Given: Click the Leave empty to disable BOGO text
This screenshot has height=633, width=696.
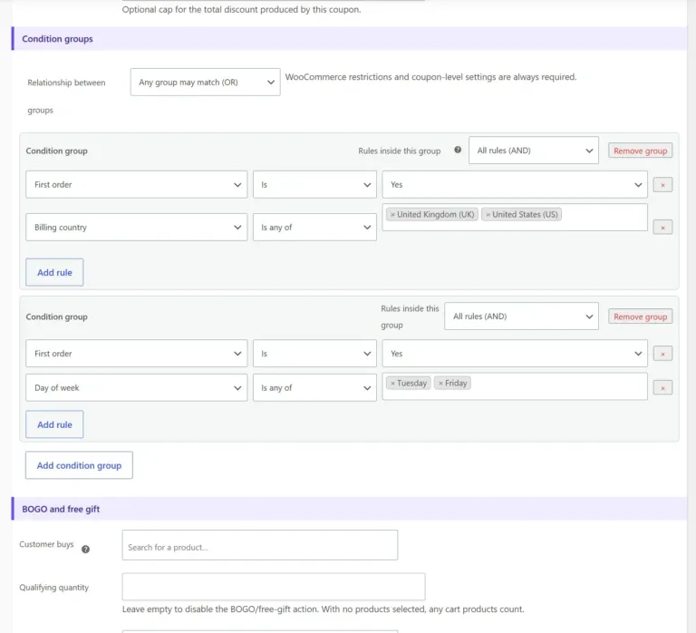Looking at the screenshot, I should 324,609.
